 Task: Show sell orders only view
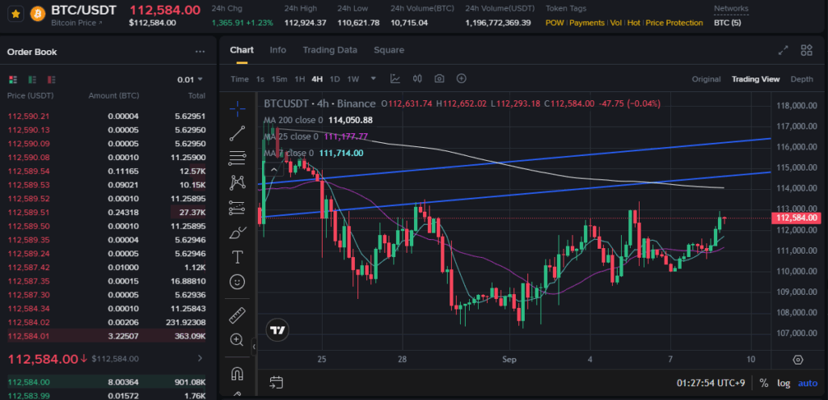coord(51,80)
